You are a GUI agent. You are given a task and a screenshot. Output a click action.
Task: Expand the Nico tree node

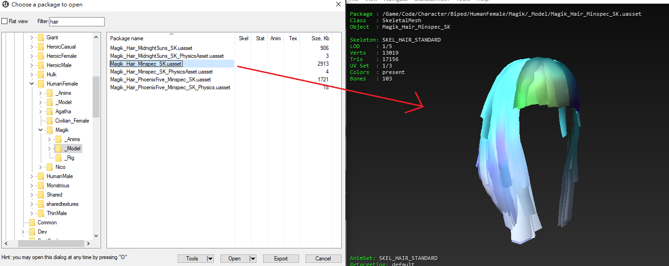pyautogui.click(x=41, y=167)
